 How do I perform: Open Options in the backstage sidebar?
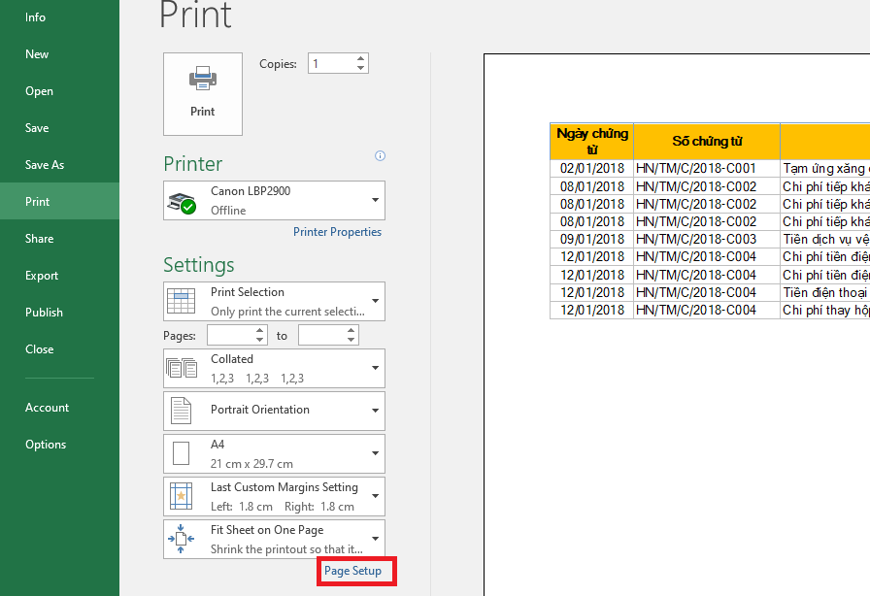[x=46, y=445]
